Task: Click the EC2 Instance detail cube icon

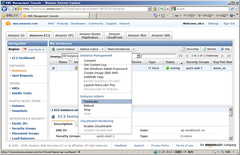Action: point(53,117)
